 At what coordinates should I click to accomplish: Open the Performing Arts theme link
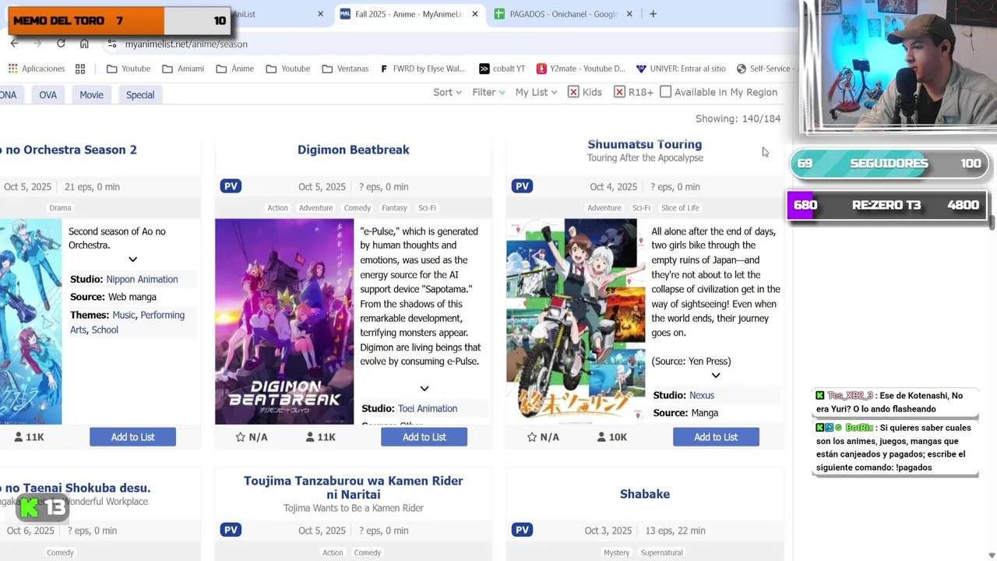[128, 323]
